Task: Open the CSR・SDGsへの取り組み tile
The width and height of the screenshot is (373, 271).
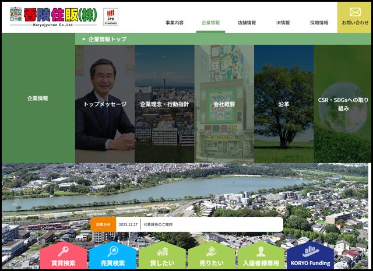Action: tap(343, 104)
